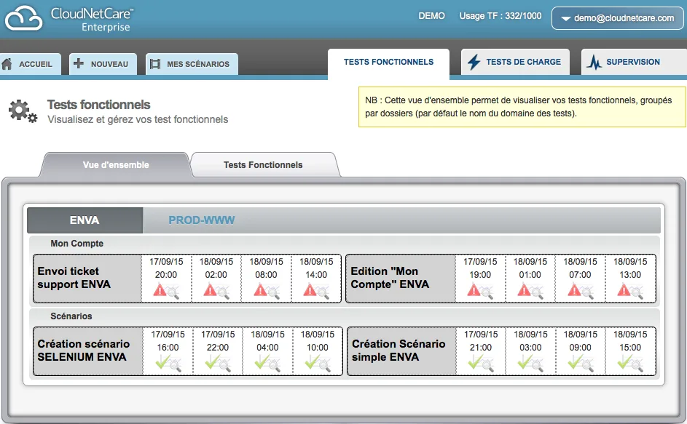The height and width of the screenshot is (424, 687).
Task: Select the Vue d'ensemble sub-tab
Action: point(116,165)
